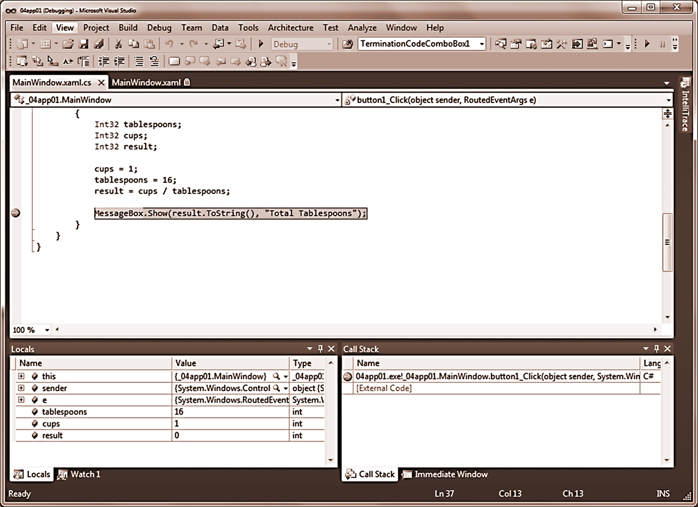The width and height of the screenshot is (698, 507).
Task: Open the Architecture menu
Action: (x=290, y=27)
